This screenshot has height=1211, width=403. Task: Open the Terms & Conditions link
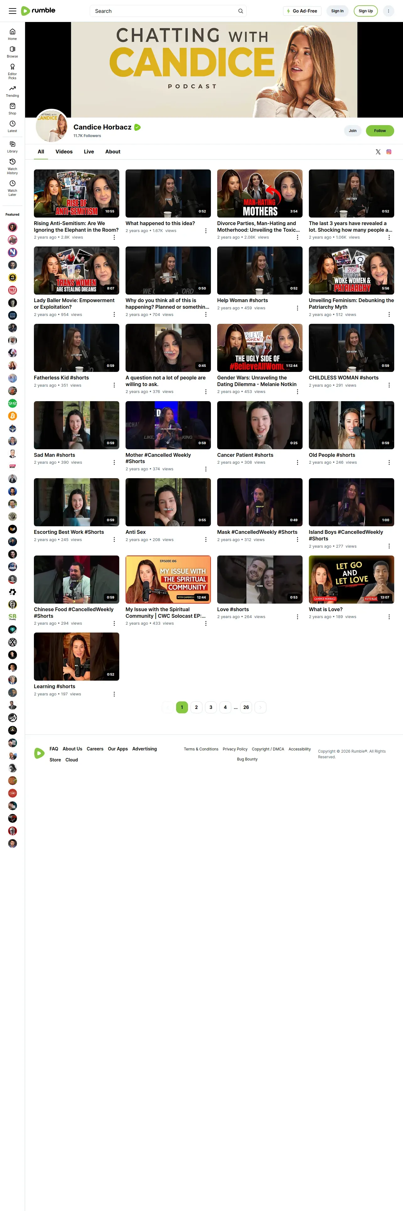(x=201, y=749)
